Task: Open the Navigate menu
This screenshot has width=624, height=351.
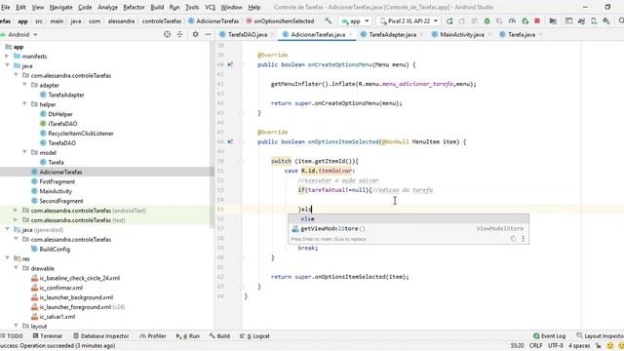Action: [x=60, y=7]
